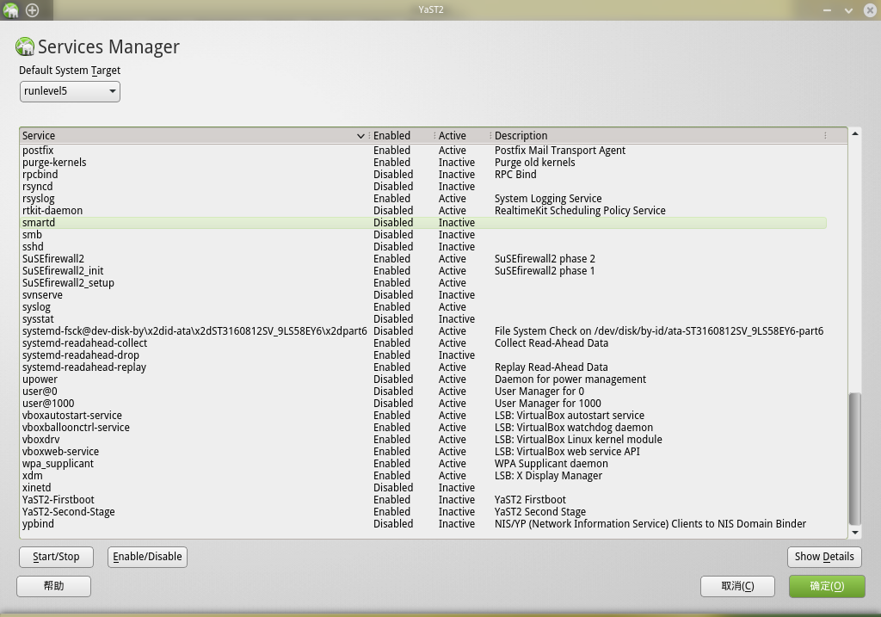Click the Daemon for power management description
The height and width of the screenshot is (617, 881).
tap(570, 379)
